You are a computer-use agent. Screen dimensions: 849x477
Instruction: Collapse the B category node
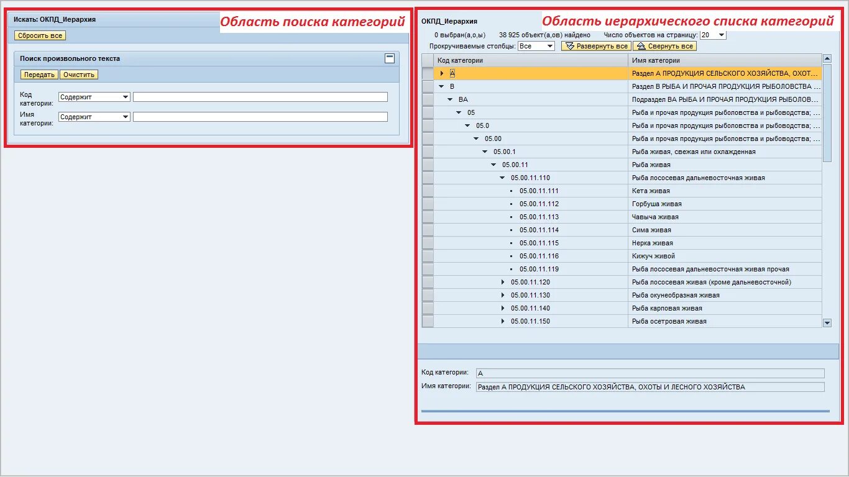click(x=442, y=86)
